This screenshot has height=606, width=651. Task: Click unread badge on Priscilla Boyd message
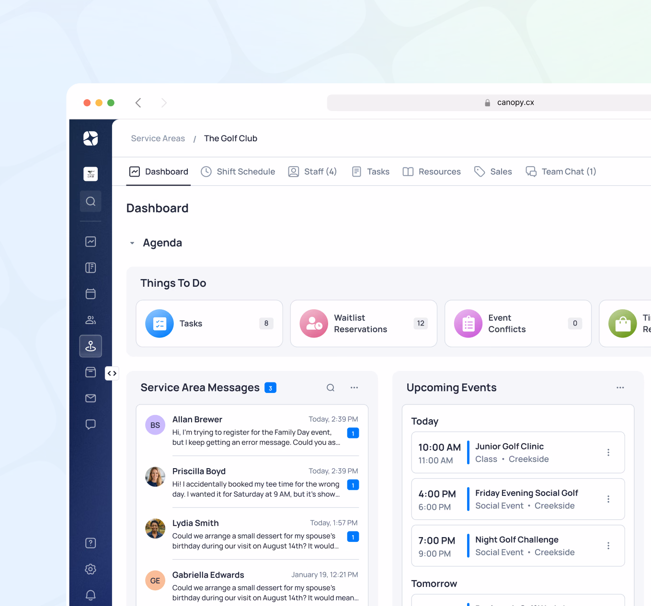(353, 485)
